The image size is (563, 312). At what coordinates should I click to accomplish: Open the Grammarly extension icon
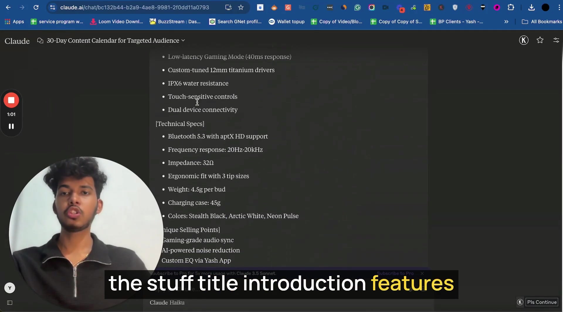(x=357, y=7)
